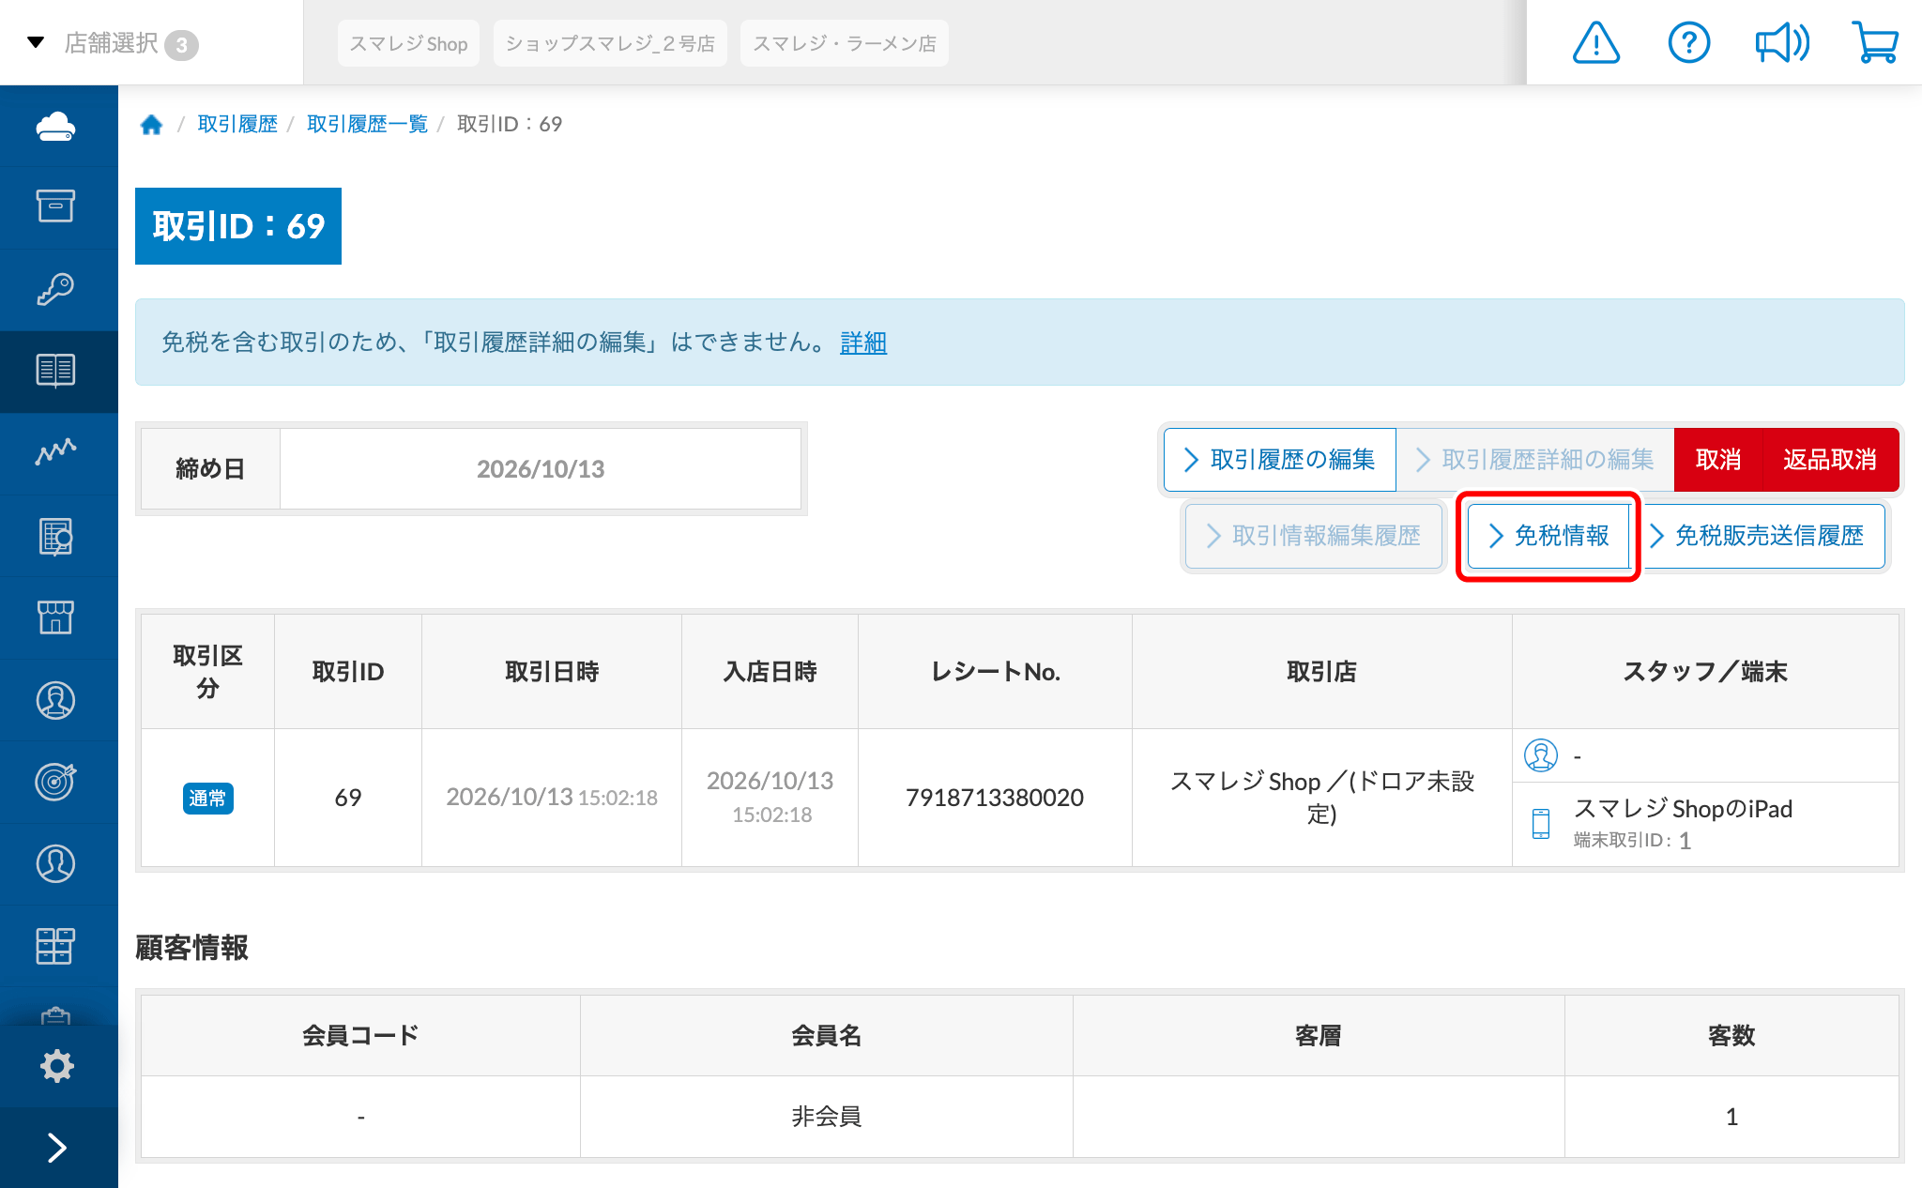The image size is (1922, 1188).
Task: Select the ショップスマレジ_2号店 store chip
Action: [610, 43]
